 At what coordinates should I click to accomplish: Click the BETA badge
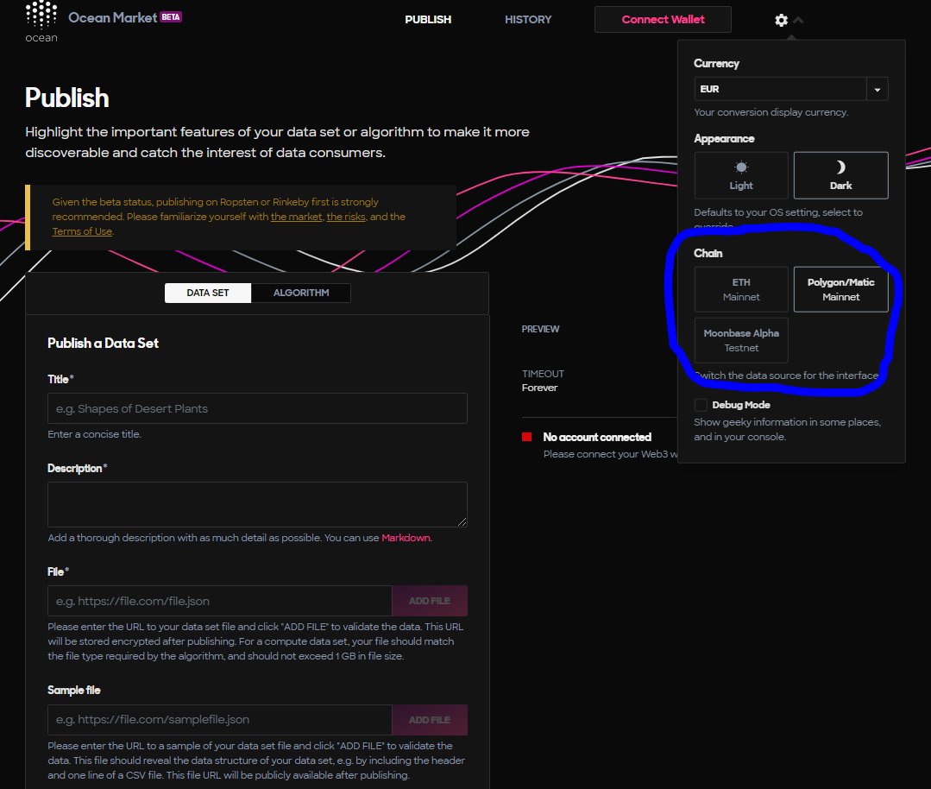(x=171, y=16)
